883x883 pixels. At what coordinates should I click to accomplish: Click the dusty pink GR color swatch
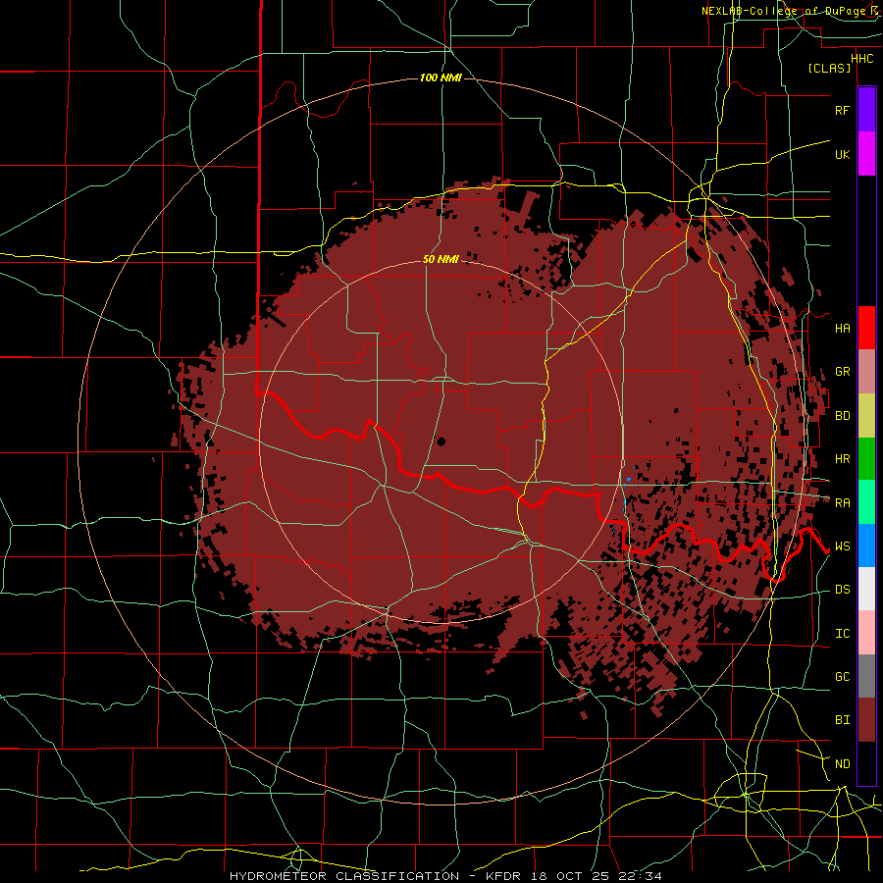(866, 371)
